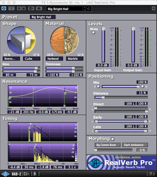The image size is (157, 177).
Task: Click the Resonance 203 Hz value
Action: 28,112
